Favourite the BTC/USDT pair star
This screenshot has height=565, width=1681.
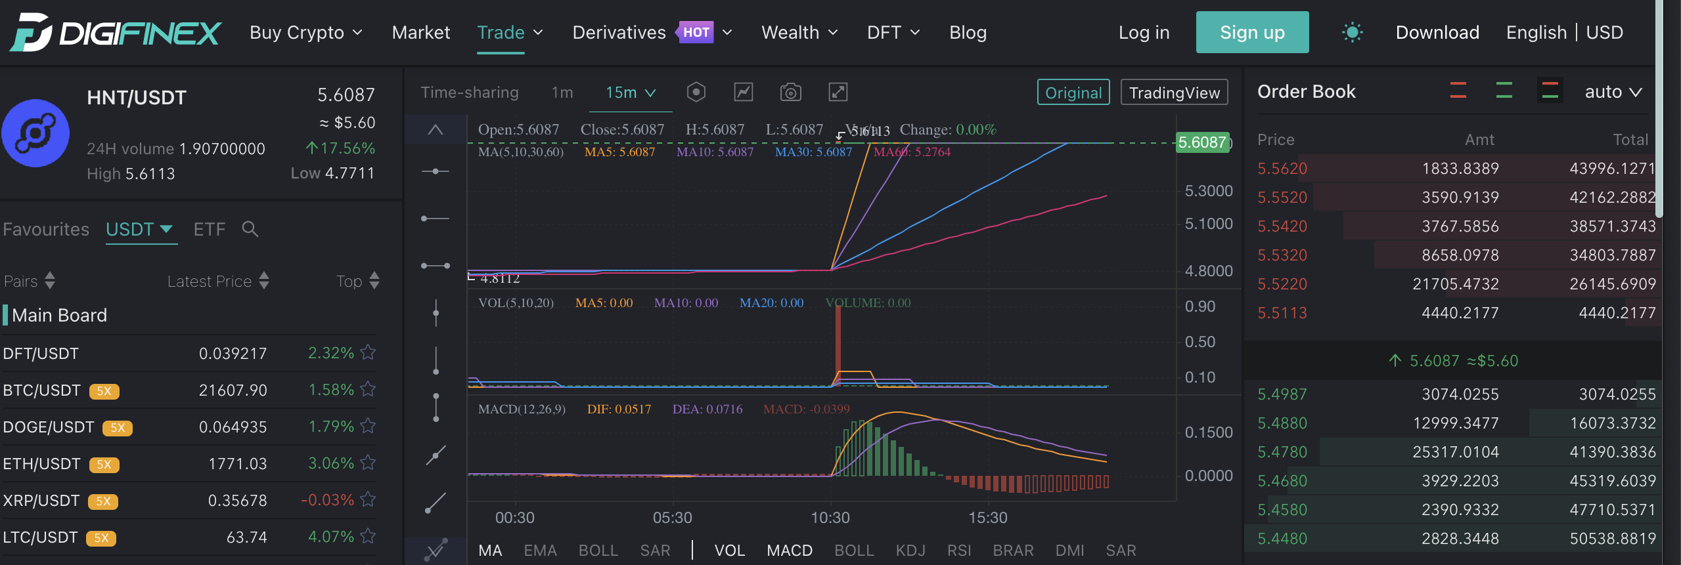coord(369,389)
